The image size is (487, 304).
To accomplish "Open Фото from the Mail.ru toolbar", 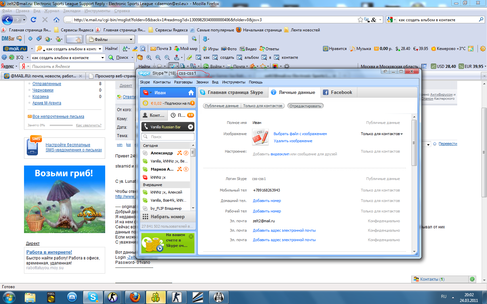I will click(229, 49).
